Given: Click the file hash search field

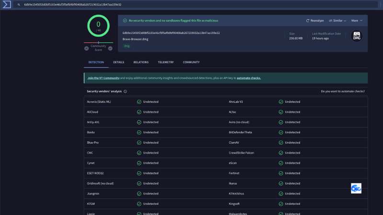Looking at the screenshot, I should [195, 5].
